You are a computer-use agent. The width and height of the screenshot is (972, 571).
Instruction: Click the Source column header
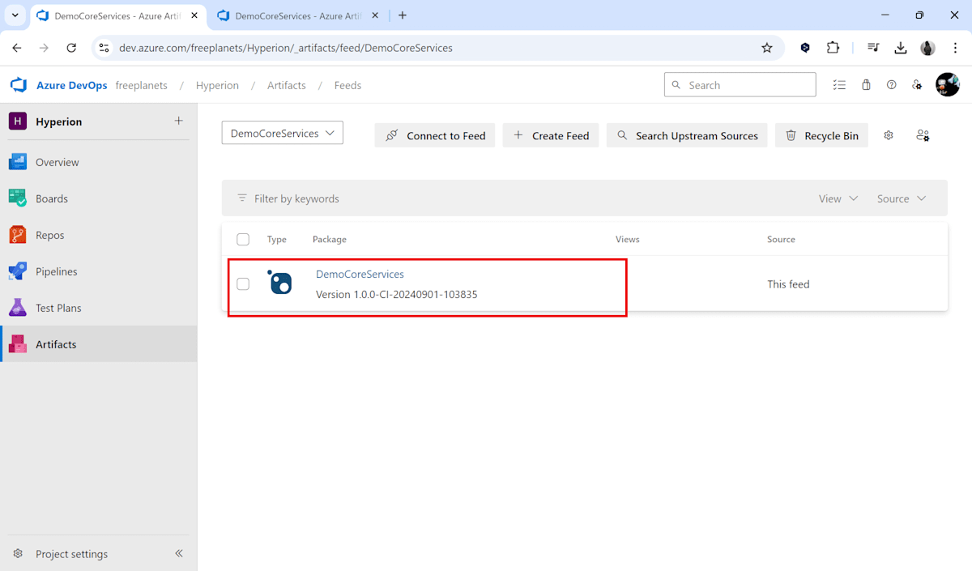pos(781,239)
